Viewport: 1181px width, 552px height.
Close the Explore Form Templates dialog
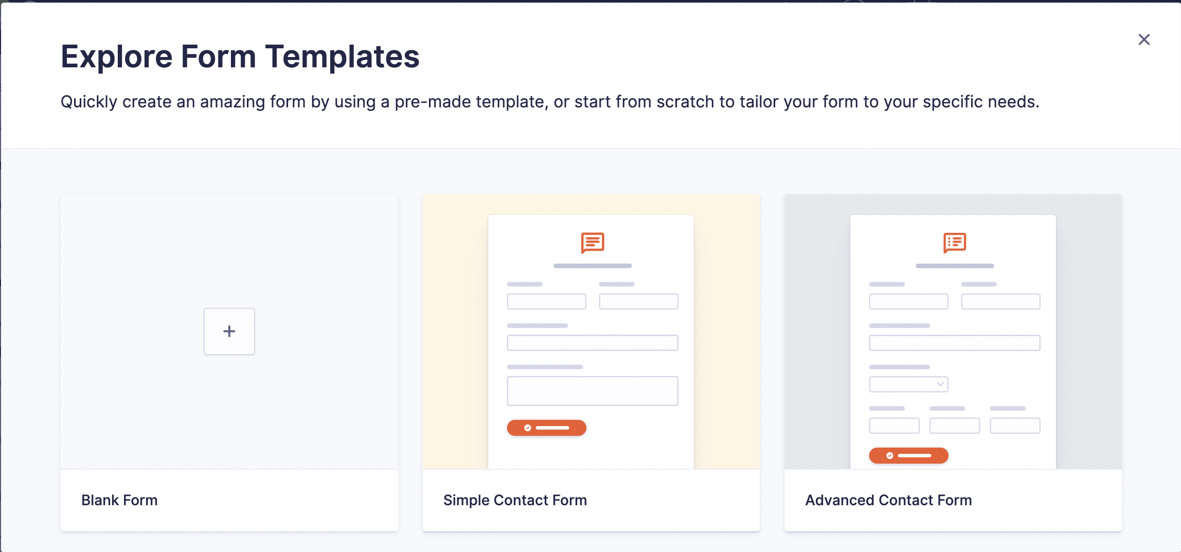pyautogui.click(x=1144, y=40)
